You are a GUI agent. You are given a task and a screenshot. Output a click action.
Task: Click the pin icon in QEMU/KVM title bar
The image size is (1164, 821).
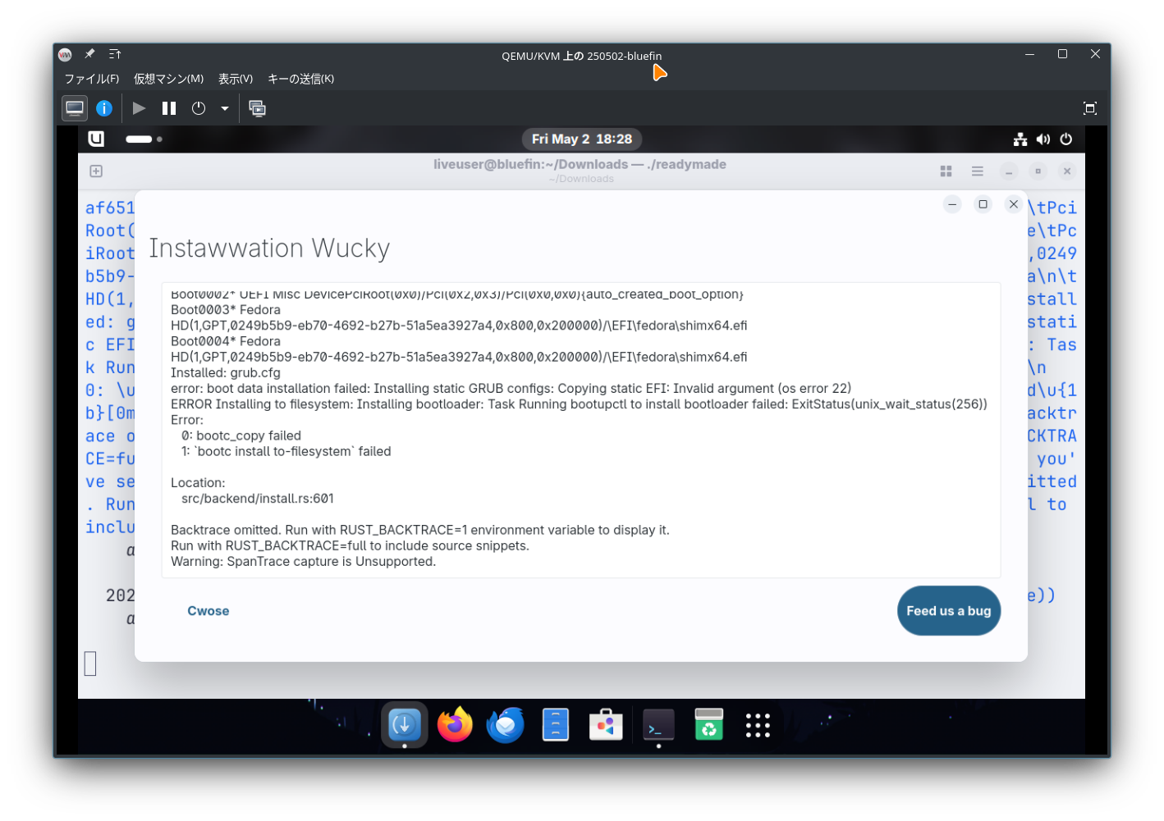89,54
